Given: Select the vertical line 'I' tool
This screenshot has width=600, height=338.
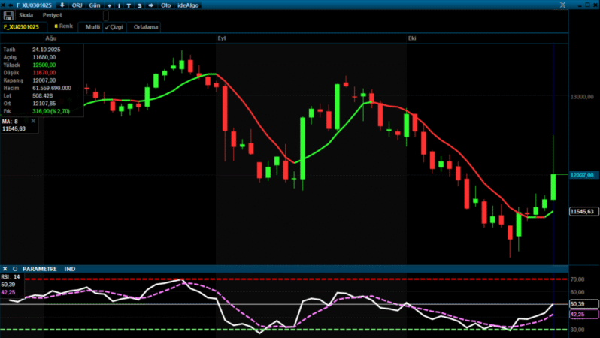Looking at the screenshot, I should click(x=119, y=5).
